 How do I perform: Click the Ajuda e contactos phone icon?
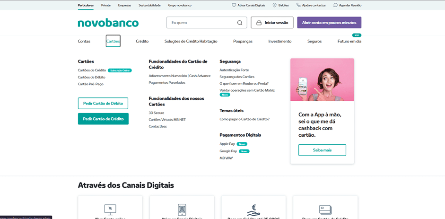pyautogui.click(x=298, y=5)
